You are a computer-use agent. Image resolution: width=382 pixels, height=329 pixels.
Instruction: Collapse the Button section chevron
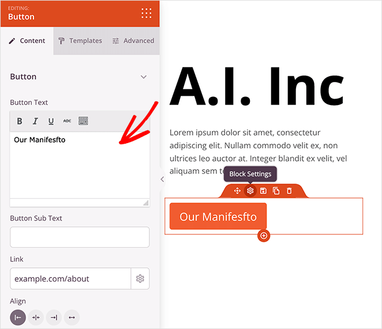(x=144, y=77)
